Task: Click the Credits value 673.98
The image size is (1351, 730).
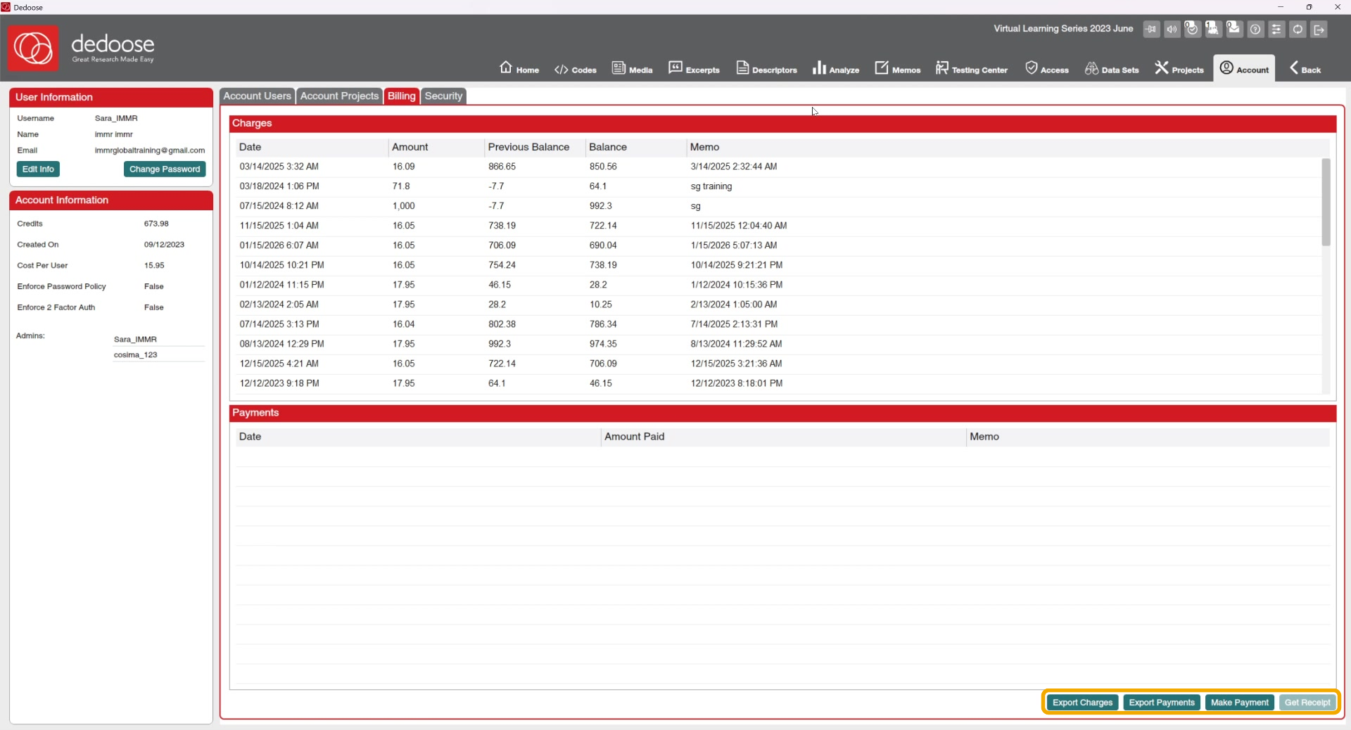Action: tap(156, 224)
